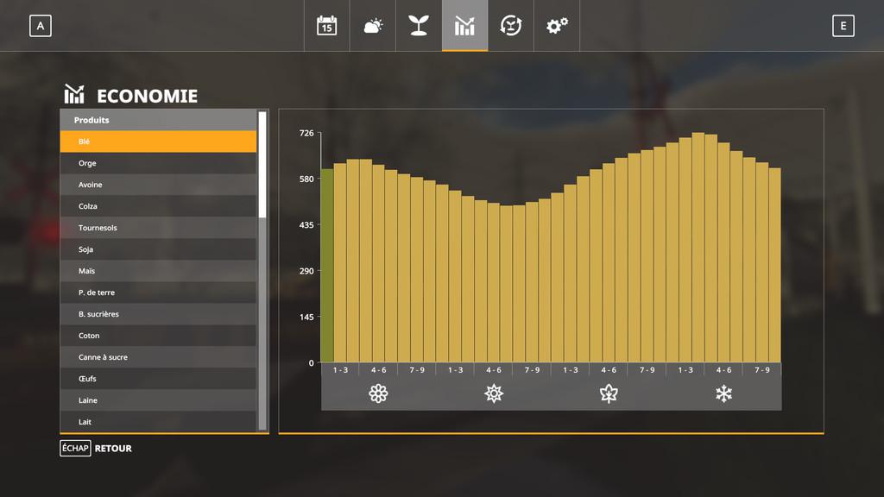Click the autumn leaf season icon

point(609,394)
